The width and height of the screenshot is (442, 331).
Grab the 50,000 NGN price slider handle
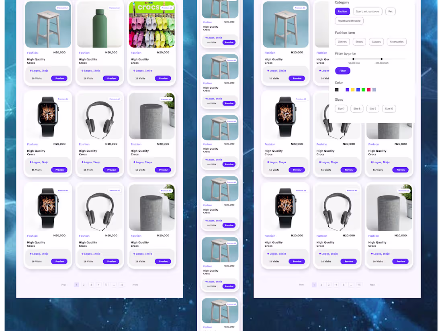click(x=353, y=59)
